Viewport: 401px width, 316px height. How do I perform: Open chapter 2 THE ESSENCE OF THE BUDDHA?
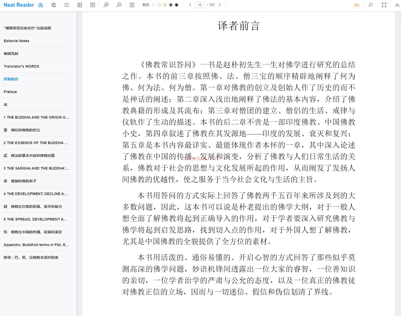[x=36, y=143]
